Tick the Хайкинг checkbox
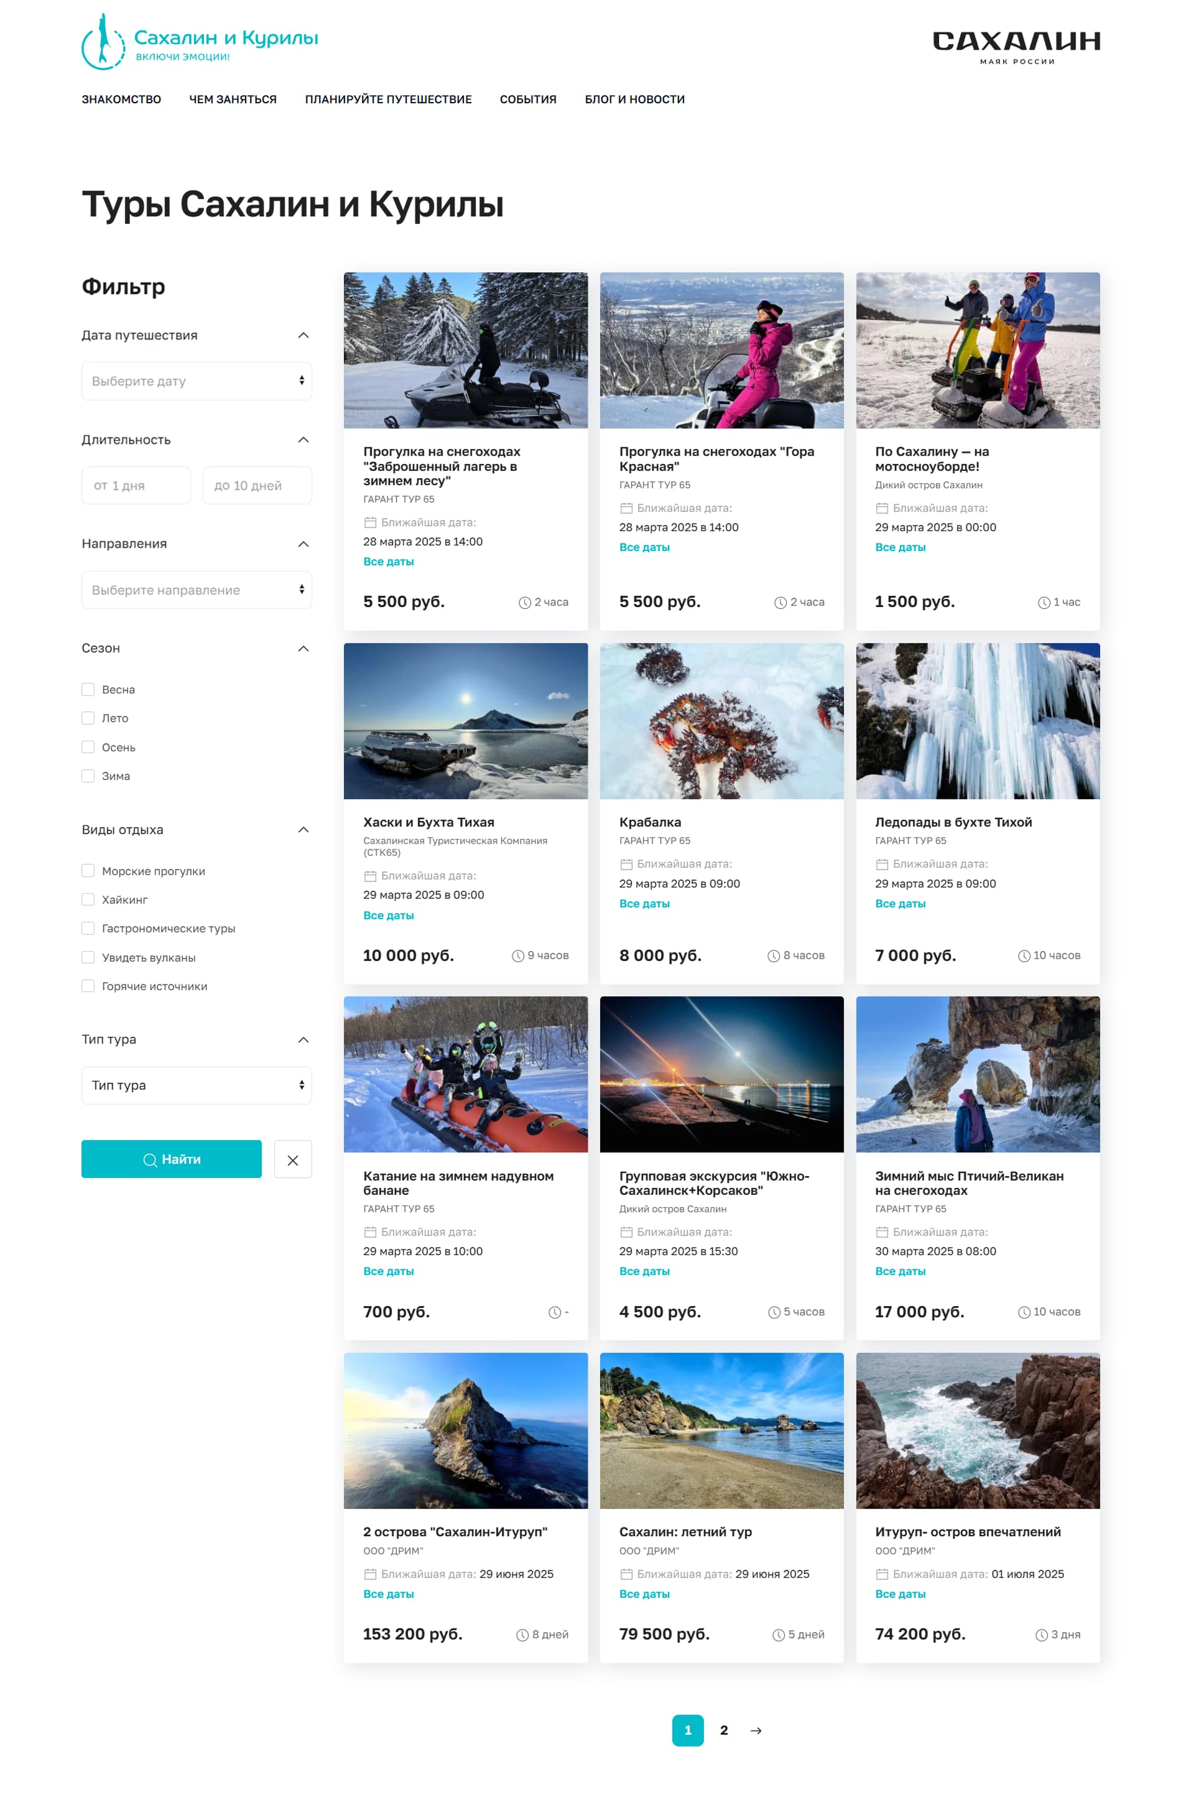This screenshot has height=1818, width=1181. click(x=88, y=900)
